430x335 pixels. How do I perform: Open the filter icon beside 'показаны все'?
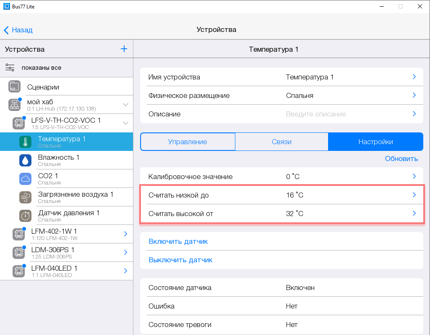[10, 68]
